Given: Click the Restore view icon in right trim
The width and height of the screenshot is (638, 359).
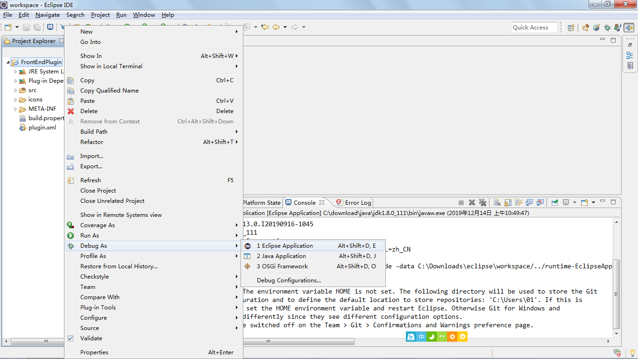Looking at the screenshot, I should tap(630, 44).
